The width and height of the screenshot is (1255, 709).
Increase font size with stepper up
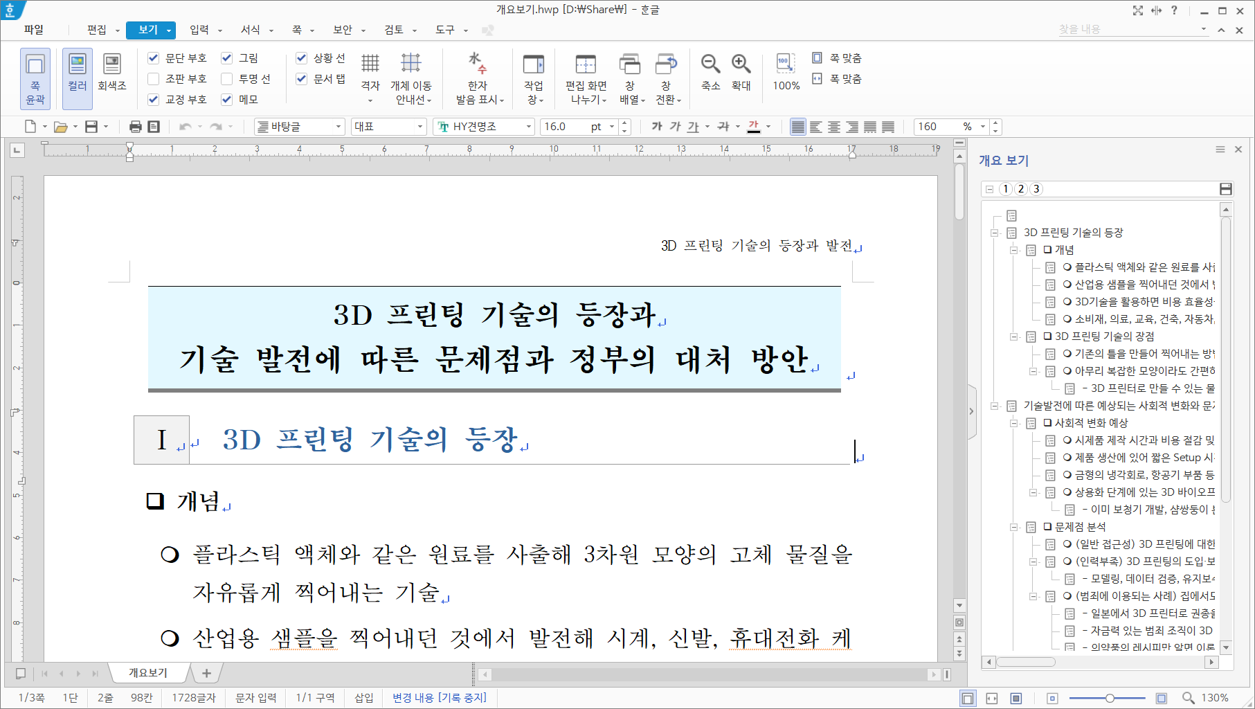pyautogui.click(x=624, y=123)
